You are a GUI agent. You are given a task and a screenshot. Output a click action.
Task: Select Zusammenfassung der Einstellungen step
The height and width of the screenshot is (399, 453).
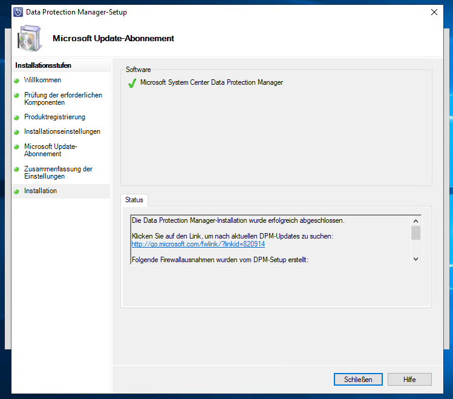pyautogui.click(x=58, y=173)
